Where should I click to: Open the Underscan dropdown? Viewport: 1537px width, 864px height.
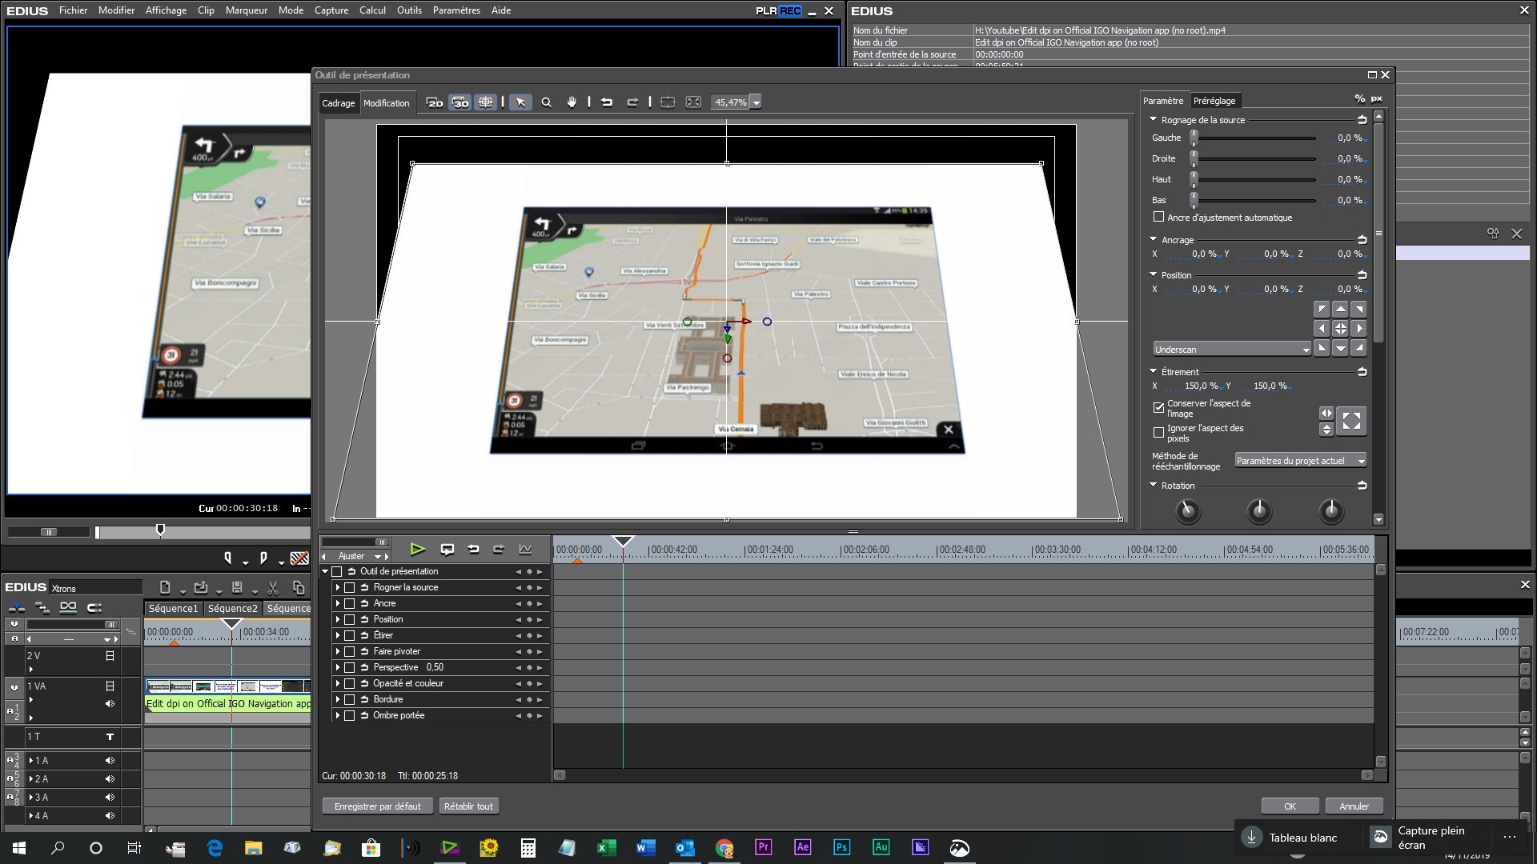(1231, 349)
